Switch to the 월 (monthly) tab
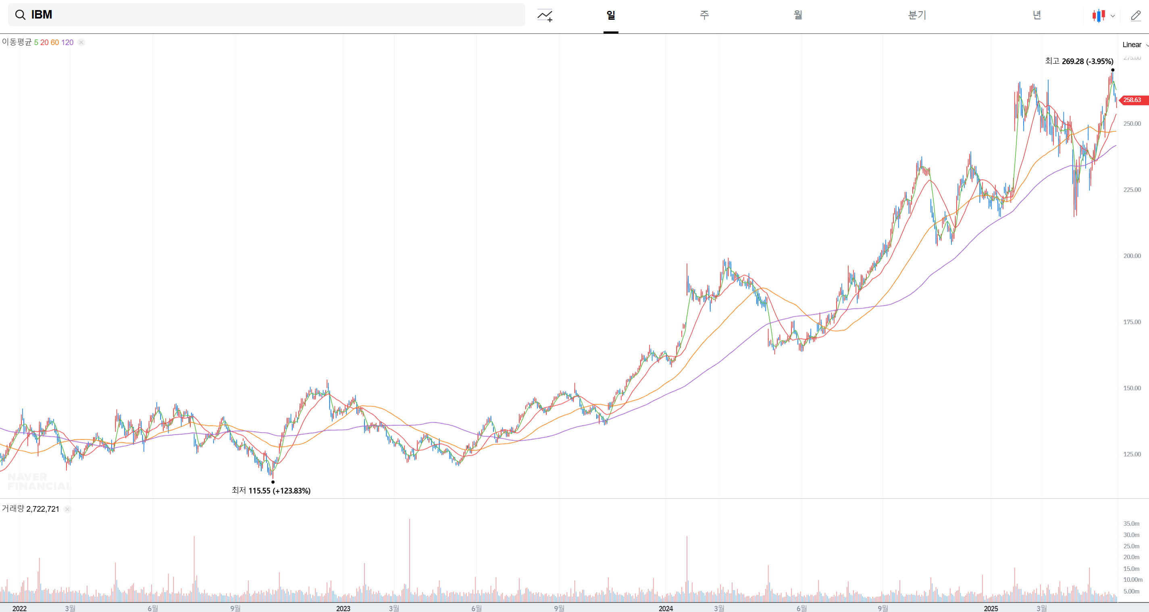The height and width of the screenshot is (612, 1149). click(x=798, y=15)
